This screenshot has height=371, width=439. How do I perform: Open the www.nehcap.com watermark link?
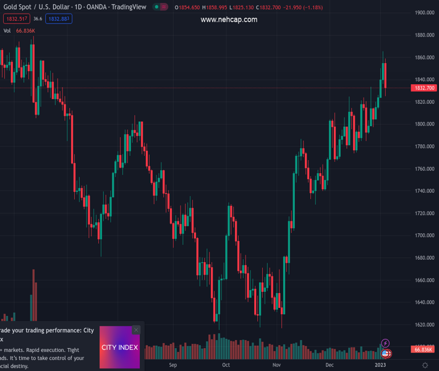(229, 20)
